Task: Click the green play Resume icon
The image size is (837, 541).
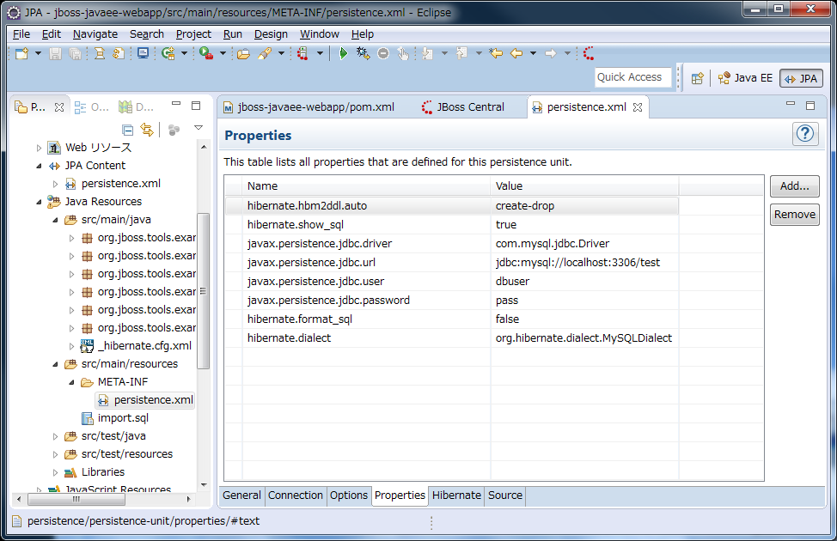Action: pos(343,53)
